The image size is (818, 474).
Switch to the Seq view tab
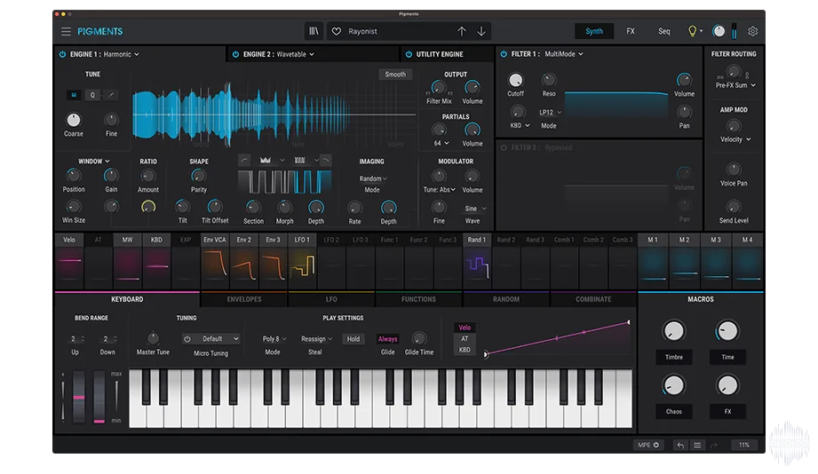click(x=663, y=31)
